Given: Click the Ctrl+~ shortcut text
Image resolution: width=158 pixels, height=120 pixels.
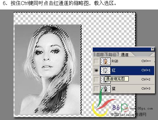Looking at the screenshot, I should [x=146, y=61].
